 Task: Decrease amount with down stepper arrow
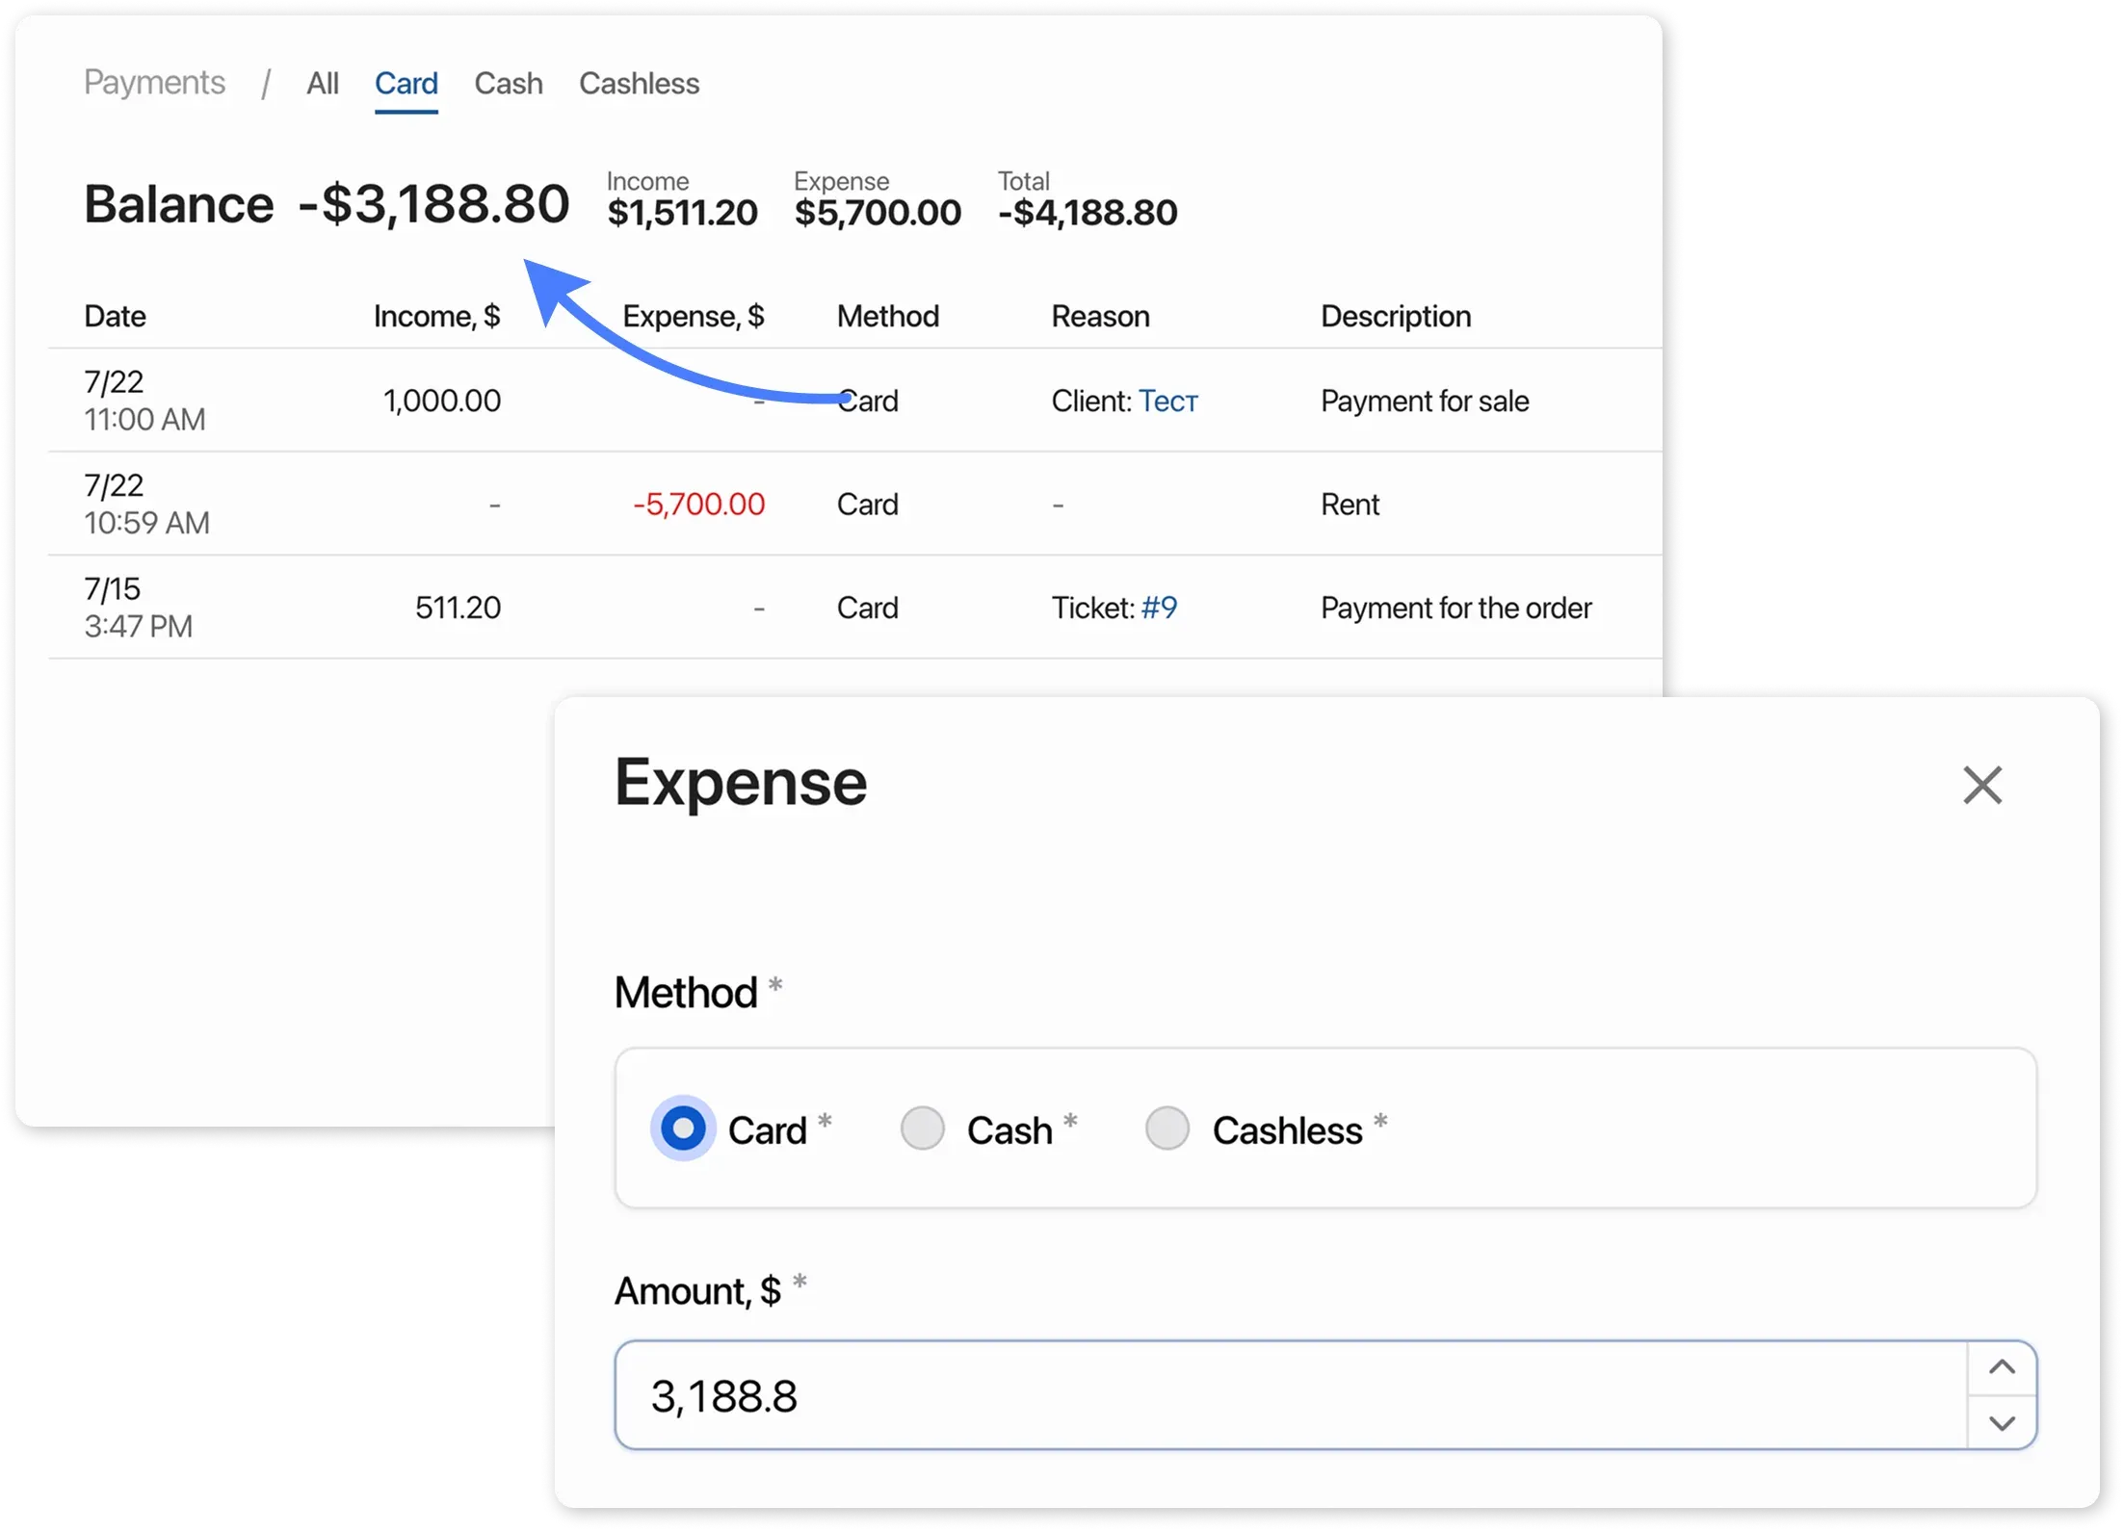pyautogui.click(x=2002, y=1422)
